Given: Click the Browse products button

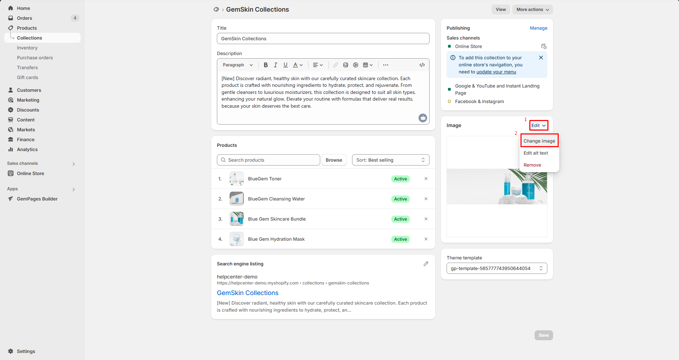Looking at the screenshot, I should coord(334,160).
